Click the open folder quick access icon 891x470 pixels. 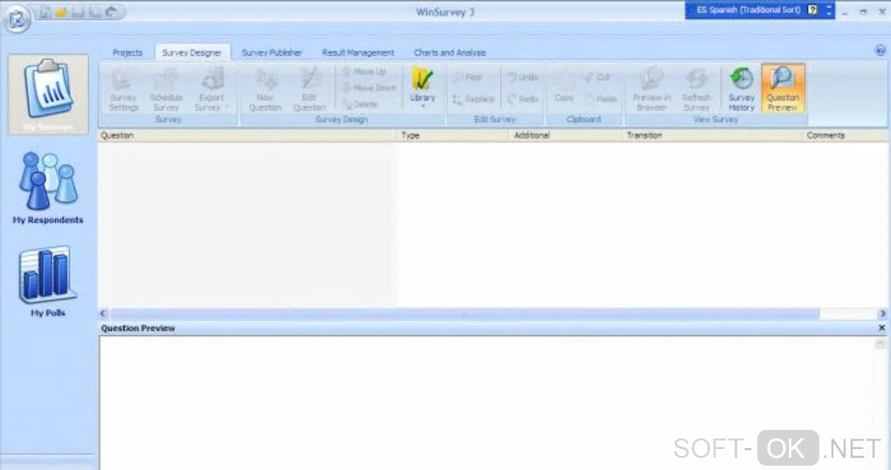pos(61,12)
